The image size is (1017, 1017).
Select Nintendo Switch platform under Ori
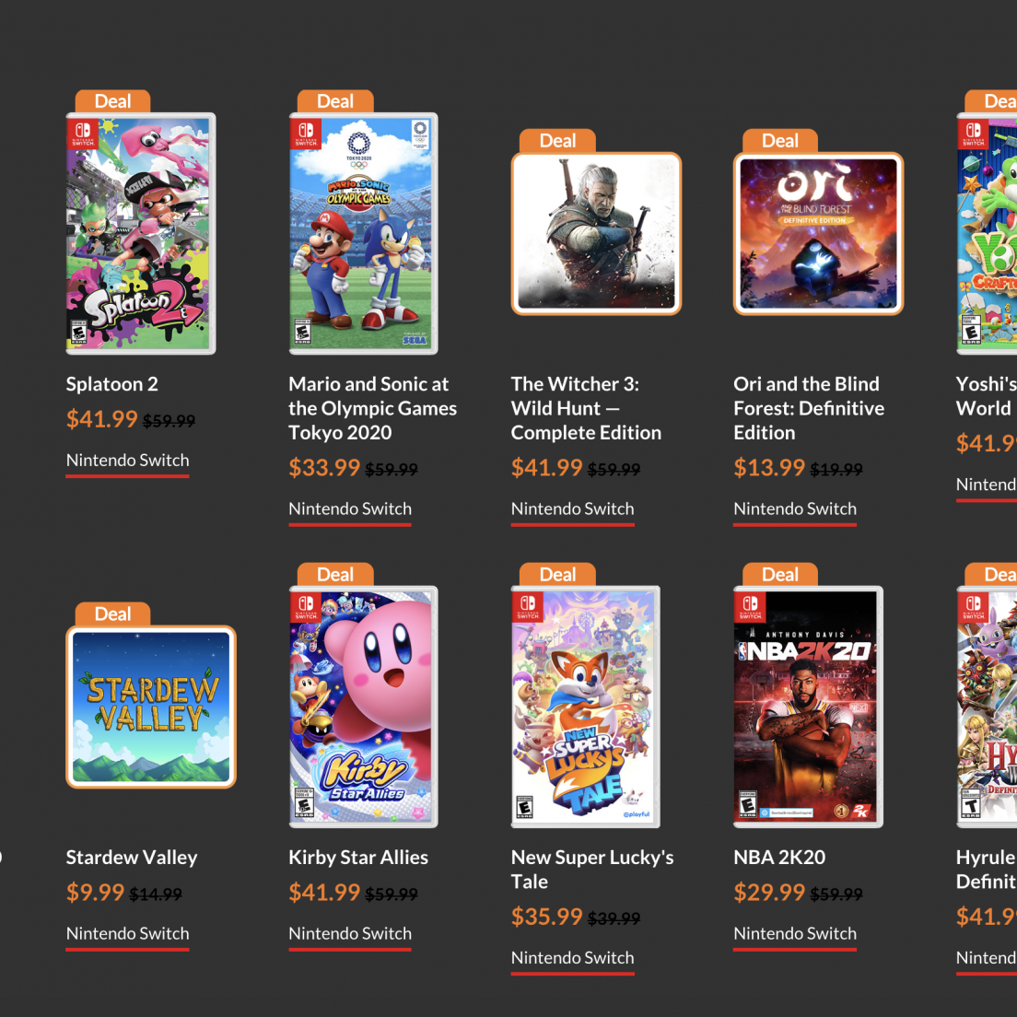[x=795, y=508]
